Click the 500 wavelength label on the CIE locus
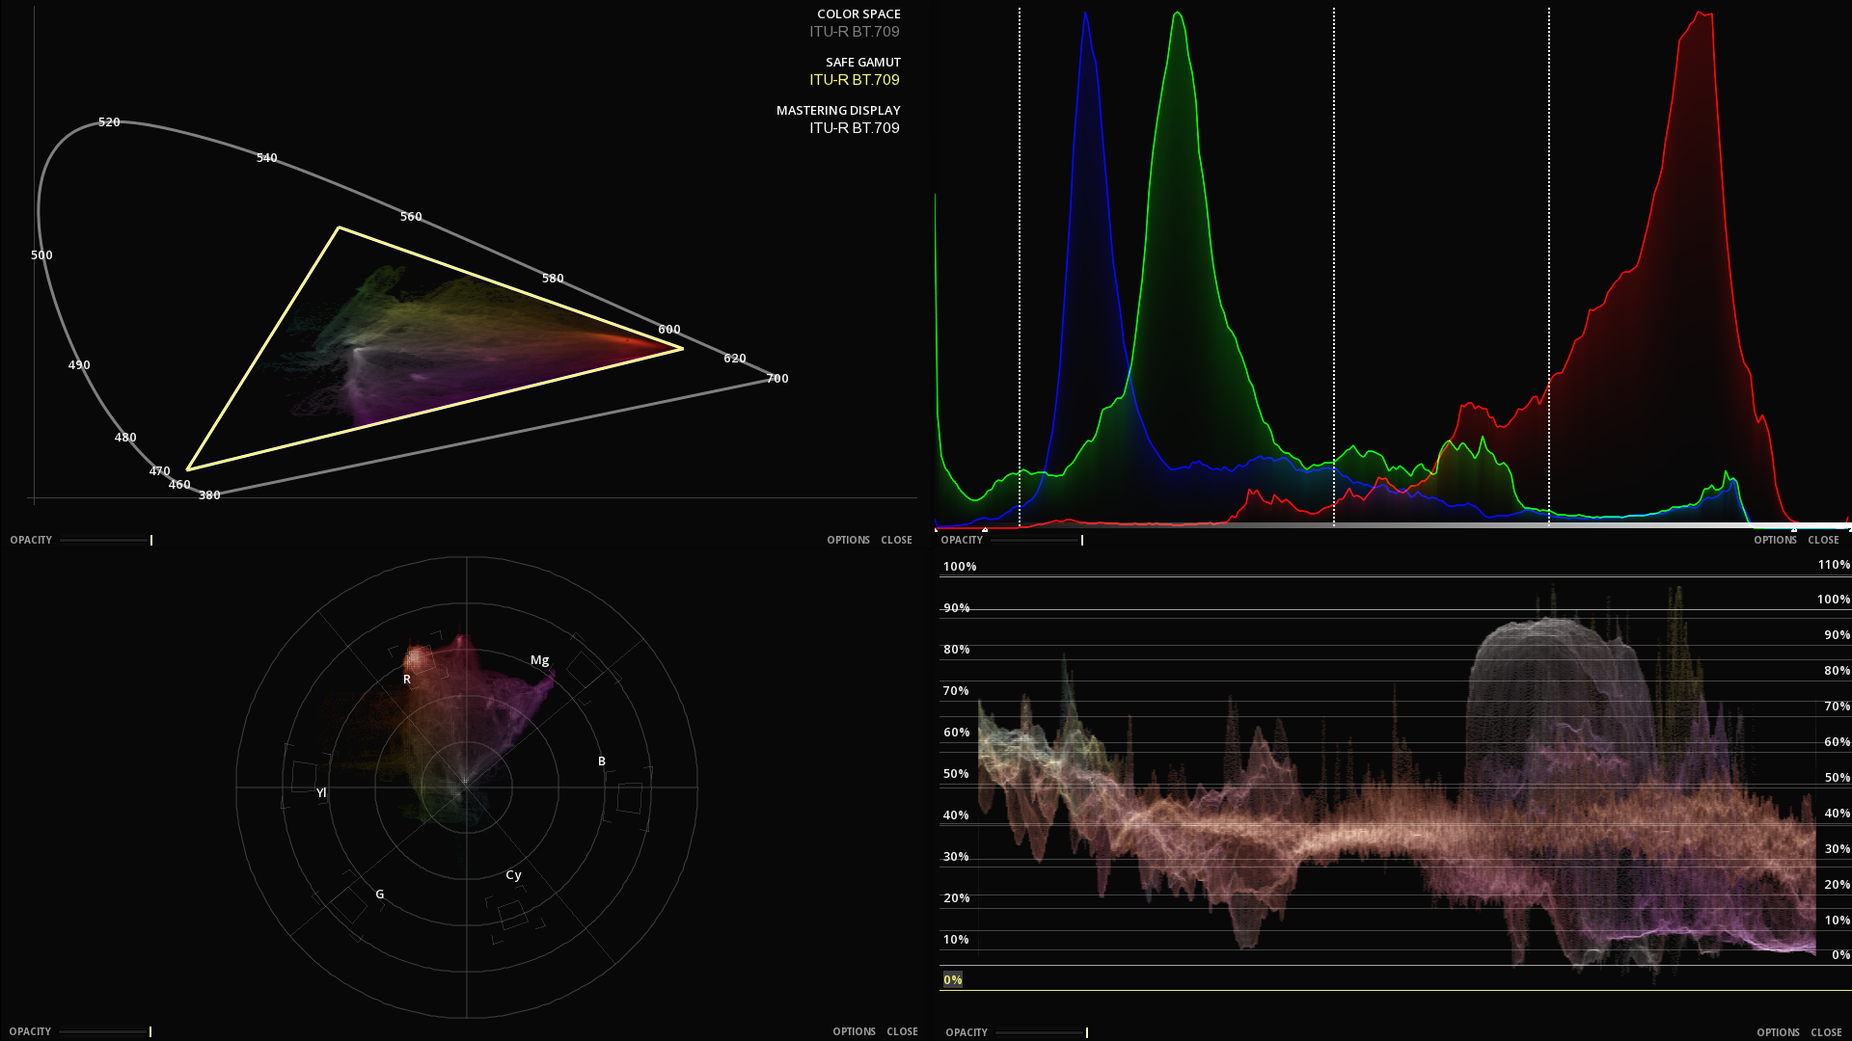Image resolution: width=1852 pixels, height=1041 pixels. click(x=41, y=255)
